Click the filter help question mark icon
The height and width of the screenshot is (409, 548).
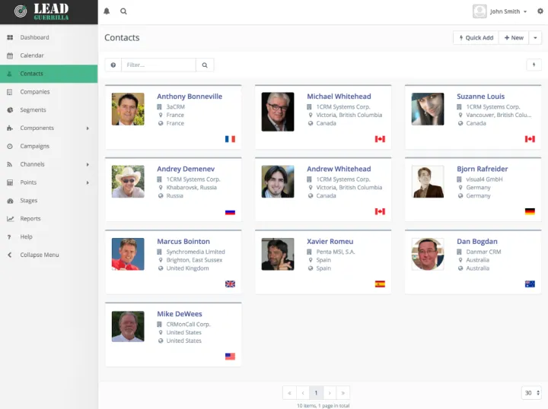113,65
